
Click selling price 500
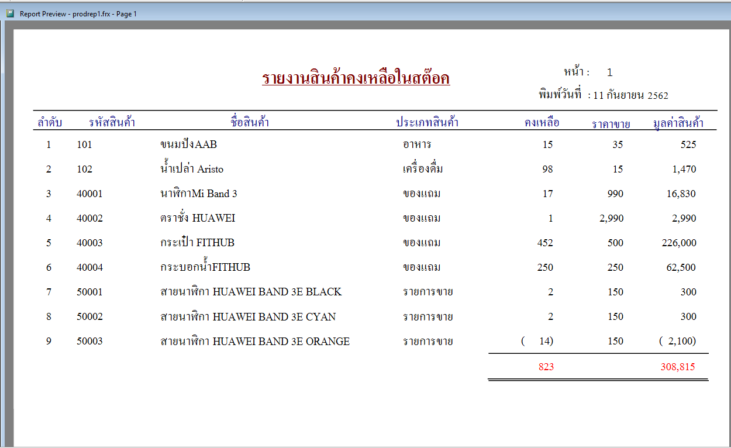(x=615, y=243)
